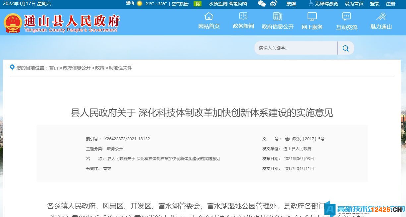The image size is (406, 217).
Task: Click the magnifier search icon
Action: point(346,48)
